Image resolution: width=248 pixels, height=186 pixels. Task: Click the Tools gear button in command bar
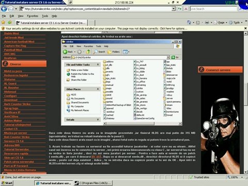click(235, 23)
